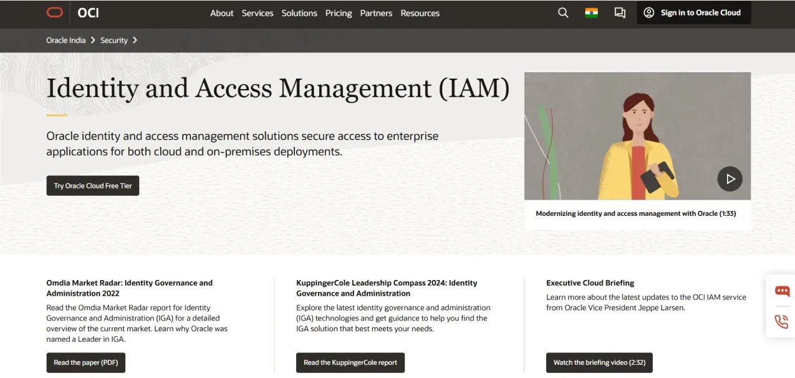
Task: Open the Partners menu
Action: click(377, 13)
